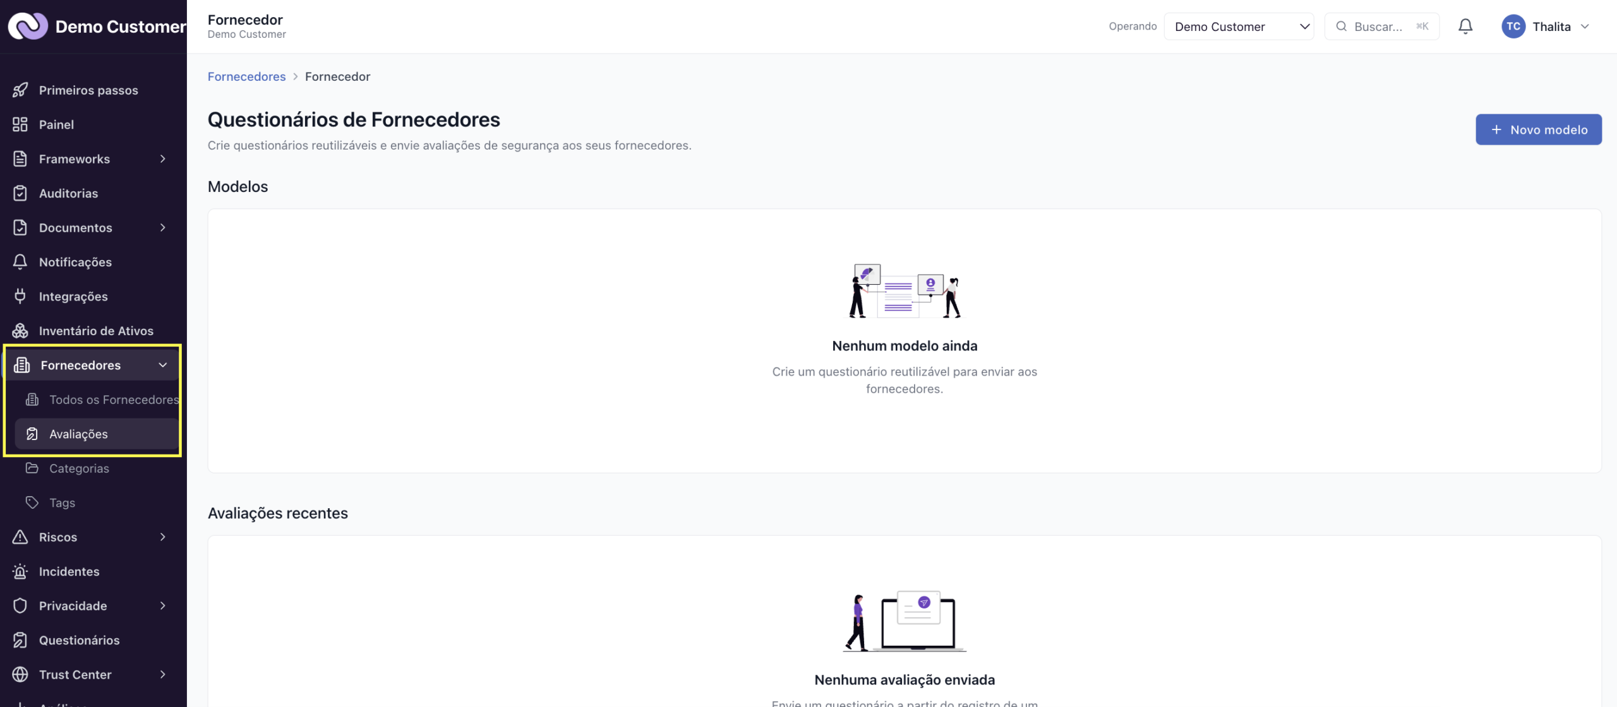Image resolution: width=1617 pixels, height=707 pixels.
Task: Click the Tags label icon
Action: pos(32,502)
